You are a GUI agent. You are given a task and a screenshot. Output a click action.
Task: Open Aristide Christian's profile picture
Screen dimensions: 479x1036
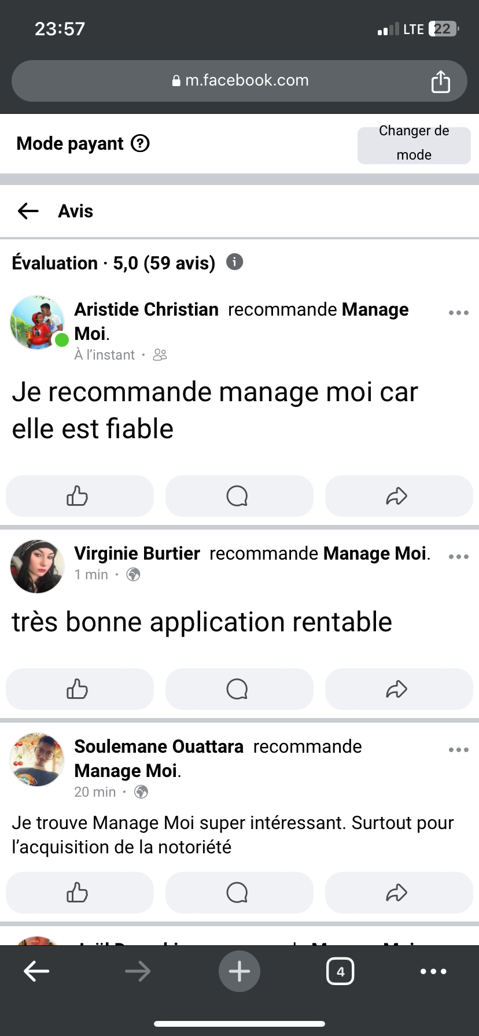click(37, 323)
